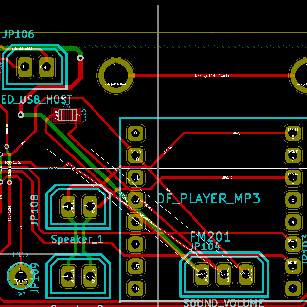
Task: Select FM201 pad 7 DGND
Action: (x=293, y=155)
